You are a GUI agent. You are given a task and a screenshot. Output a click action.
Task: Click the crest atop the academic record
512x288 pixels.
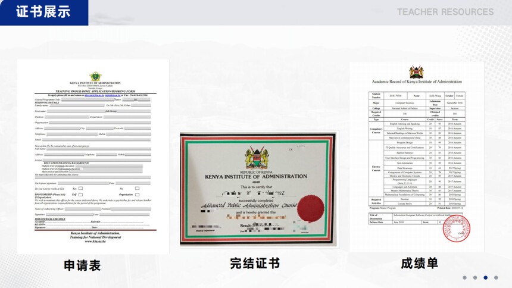[x=416, y=72]
